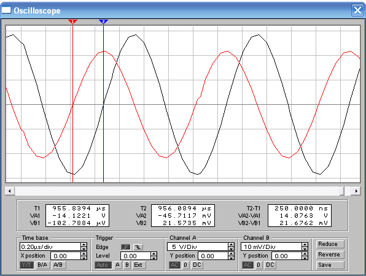366x276 pixels.
Task: Decrease Channel A V/Div with the down arrow
Action: click(x=231, y=249)
